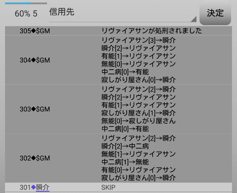This screenshot has width=237, height=193.
Task: Click the 305 $GM log label
Action: pyautogui.click(x=34, y=31)
